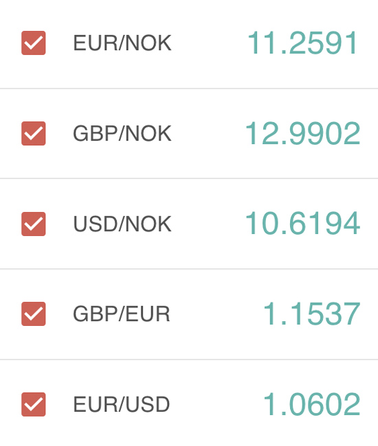
Task: Click the 11.2591 exchange rate value
Action: coord(302,43)
